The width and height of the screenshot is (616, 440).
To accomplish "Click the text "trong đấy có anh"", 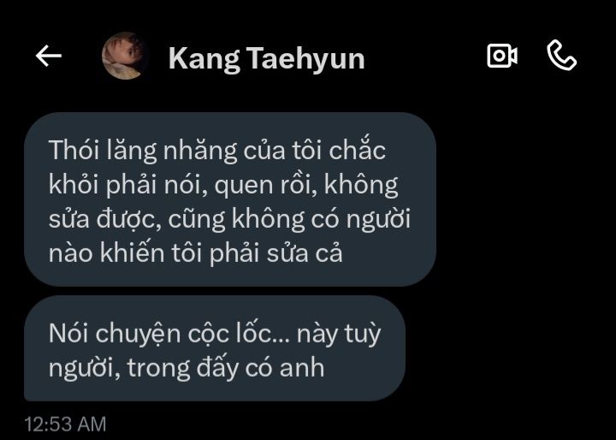I will [x=226, y=368].
